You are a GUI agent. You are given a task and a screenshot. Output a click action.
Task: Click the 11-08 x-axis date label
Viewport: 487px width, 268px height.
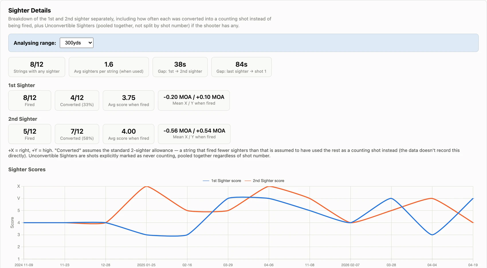310,265
